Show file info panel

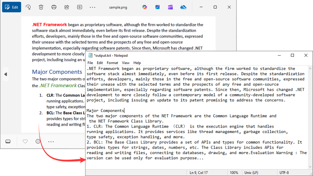[x=38, y=141]
